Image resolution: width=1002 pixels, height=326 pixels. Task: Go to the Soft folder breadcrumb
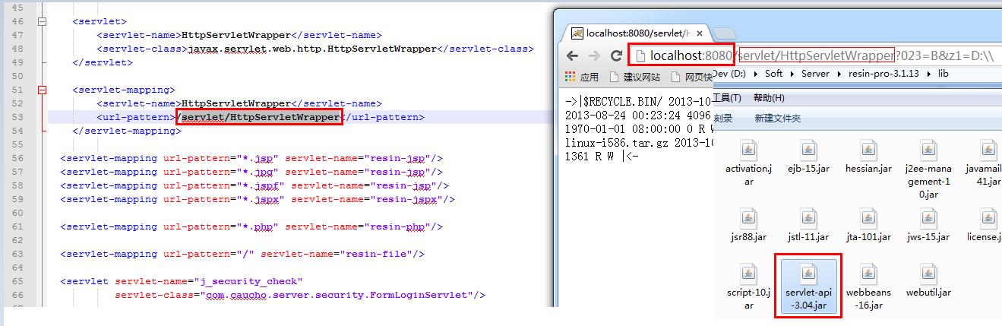[x=773, y=74]
